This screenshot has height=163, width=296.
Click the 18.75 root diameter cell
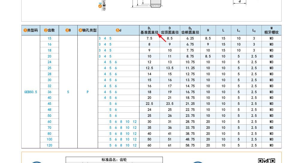tap(190, 98)
